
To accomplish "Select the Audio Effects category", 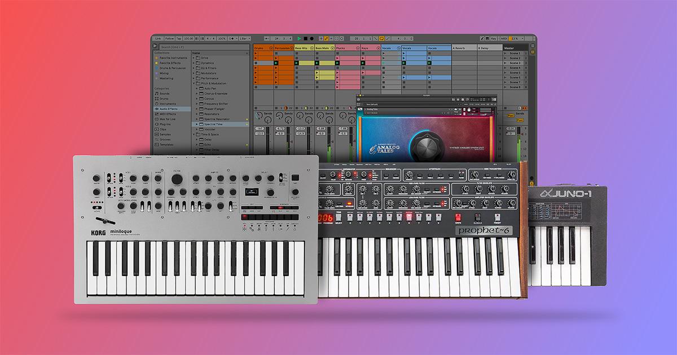I will [x=172, y=109].
